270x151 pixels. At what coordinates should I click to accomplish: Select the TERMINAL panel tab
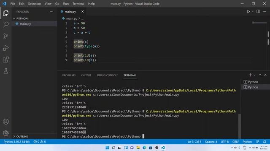click(x=130, y=75)
